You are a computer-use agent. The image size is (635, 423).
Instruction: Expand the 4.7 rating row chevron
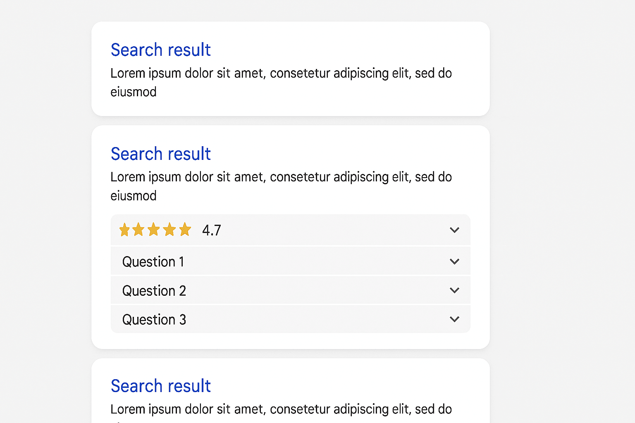click(x=454, y=230)
